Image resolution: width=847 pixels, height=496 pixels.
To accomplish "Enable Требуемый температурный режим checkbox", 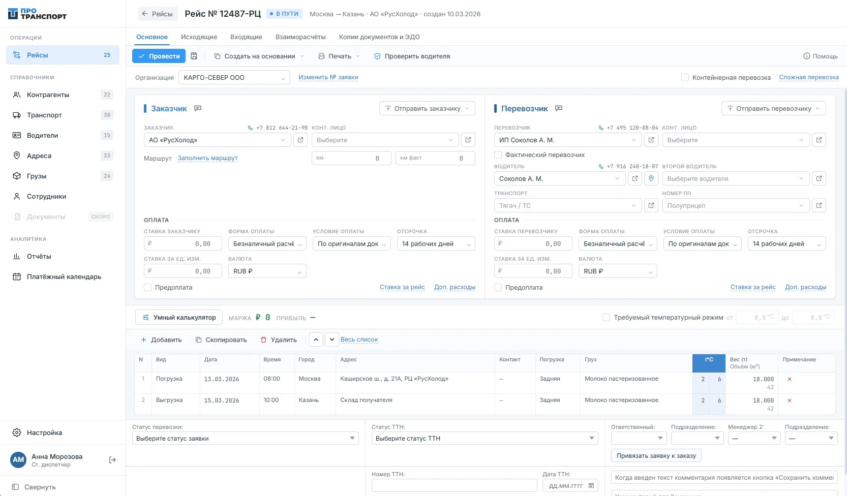I will 606,317.
